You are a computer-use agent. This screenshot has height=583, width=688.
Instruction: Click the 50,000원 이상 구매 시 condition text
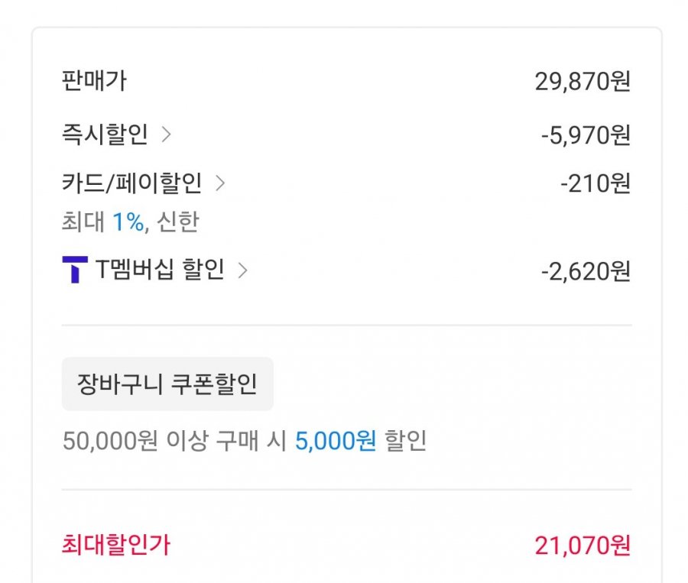174,440
